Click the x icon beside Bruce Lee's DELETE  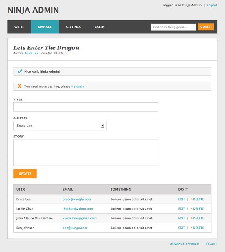point(191,199)
